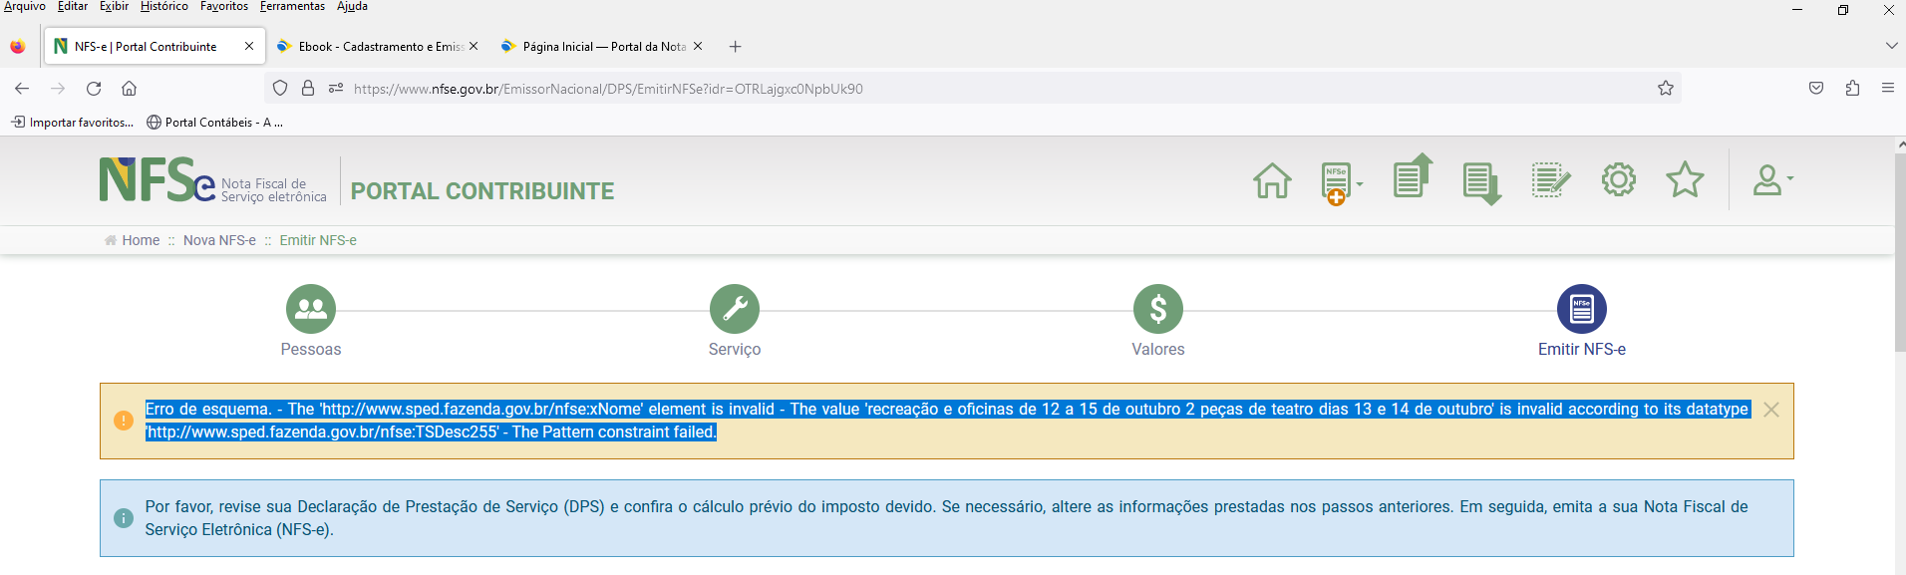This screenshot has height=575, width=1906.
Task: Click the PORTAL CONTRIBUINTE heading
Action: tap(482, 191)
